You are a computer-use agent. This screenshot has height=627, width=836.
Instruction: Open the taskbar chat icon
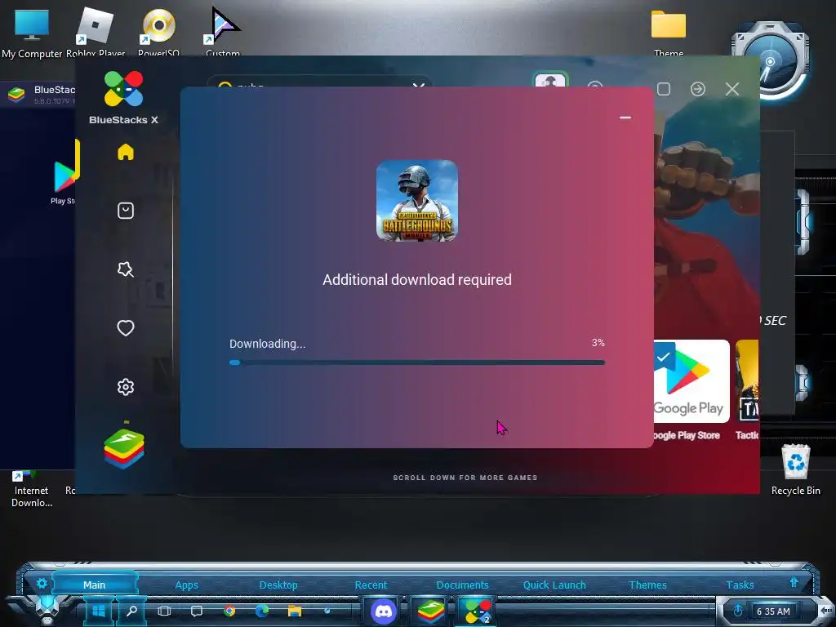pyautogui.click(x=197, y=611)
